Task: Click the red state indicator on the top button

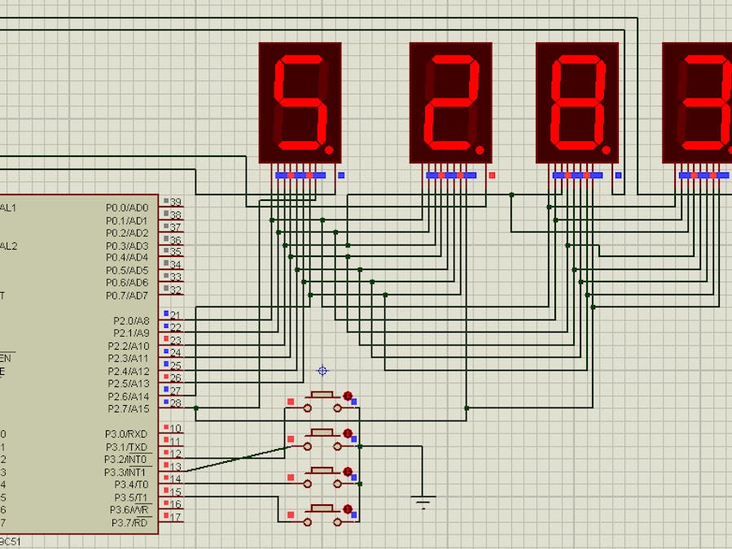Action: click(348, 396)
